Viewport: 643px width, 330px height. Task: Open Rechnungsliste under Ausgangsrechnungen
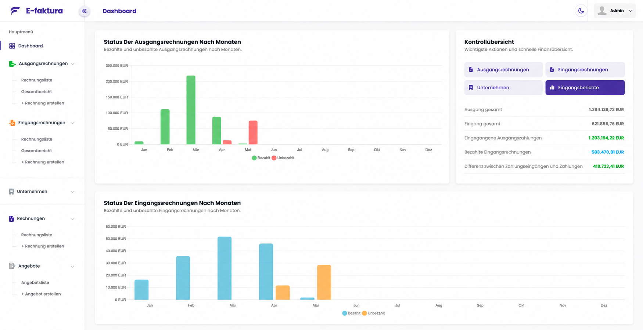37,80
